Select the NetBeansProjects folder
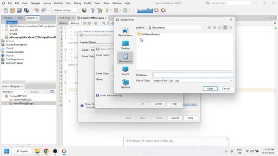The width and height of the screenshot is (278, 156). coord(149,34)
